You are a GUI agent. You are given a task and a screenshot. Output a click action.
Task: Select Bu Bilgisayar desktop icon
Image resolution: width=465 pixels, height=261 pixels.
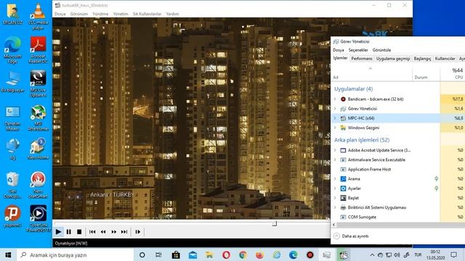(x=13, y=82)
